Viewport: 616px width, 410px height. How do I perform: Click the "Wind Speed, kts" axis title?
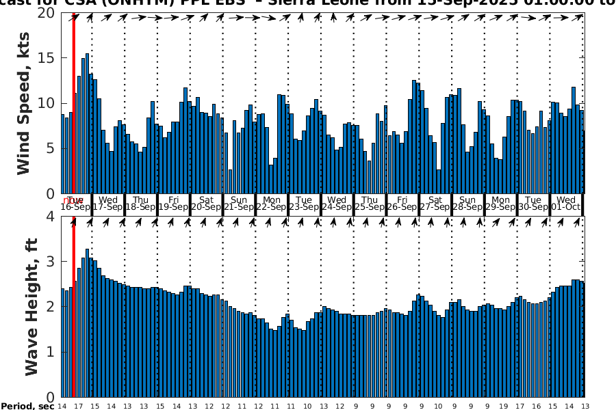point(24,102)
